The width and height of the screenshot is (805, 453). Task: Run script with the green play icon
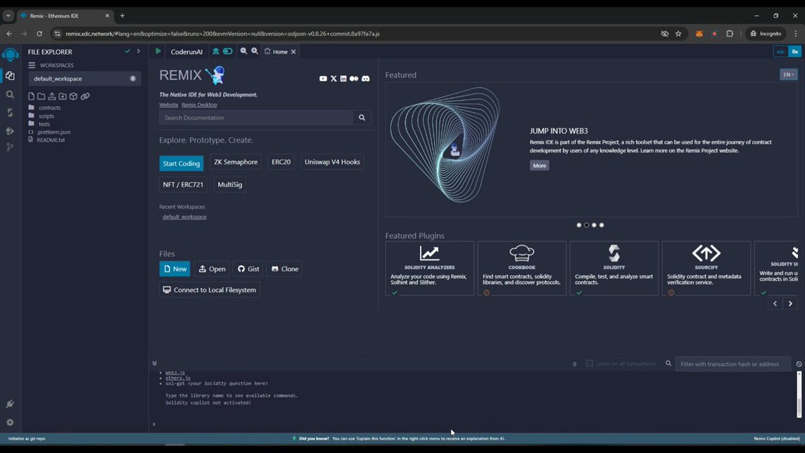tap(158, 51)
